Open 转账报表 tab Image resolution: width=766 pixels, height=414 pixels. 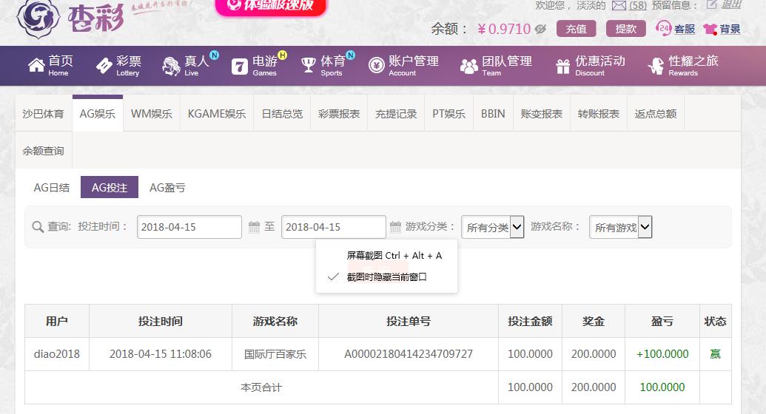pos(599,114)
